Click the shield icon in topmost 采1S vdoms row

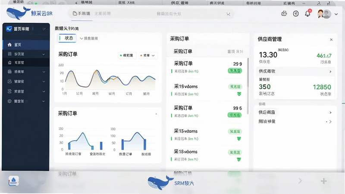[239, 94]
